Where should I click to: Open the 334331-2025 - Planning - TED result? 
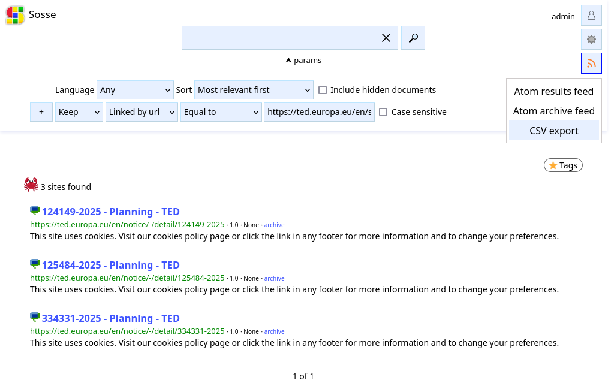[x=111, y=318]
